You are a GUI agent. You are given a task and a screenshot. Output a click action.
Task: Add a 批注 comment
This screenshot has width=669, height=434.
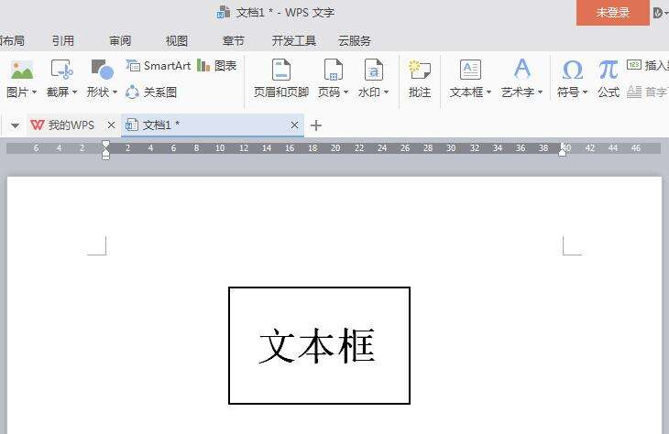(420, 79)
